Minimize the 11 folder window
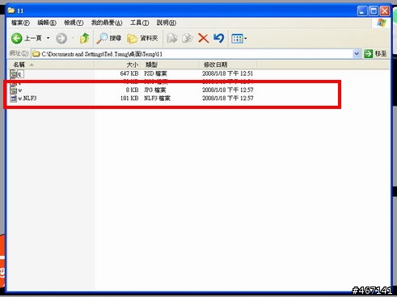Screen dimensions: 397x297 click(x=362, y=11)
